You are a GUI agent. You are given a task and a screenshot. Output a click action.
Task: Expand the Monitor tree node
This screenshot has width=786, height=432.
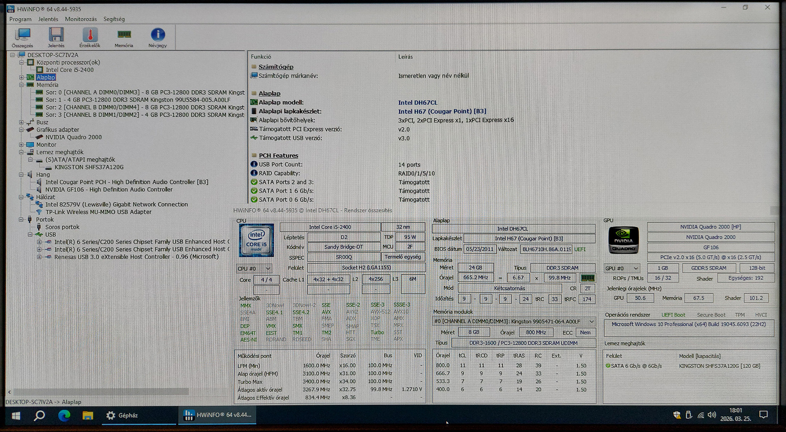point(22,145)
